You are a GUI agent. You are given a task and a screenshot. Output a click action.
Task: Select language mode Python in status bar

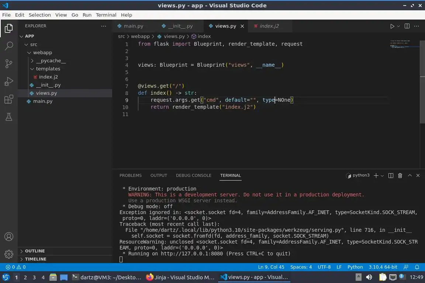coord(355,267)
